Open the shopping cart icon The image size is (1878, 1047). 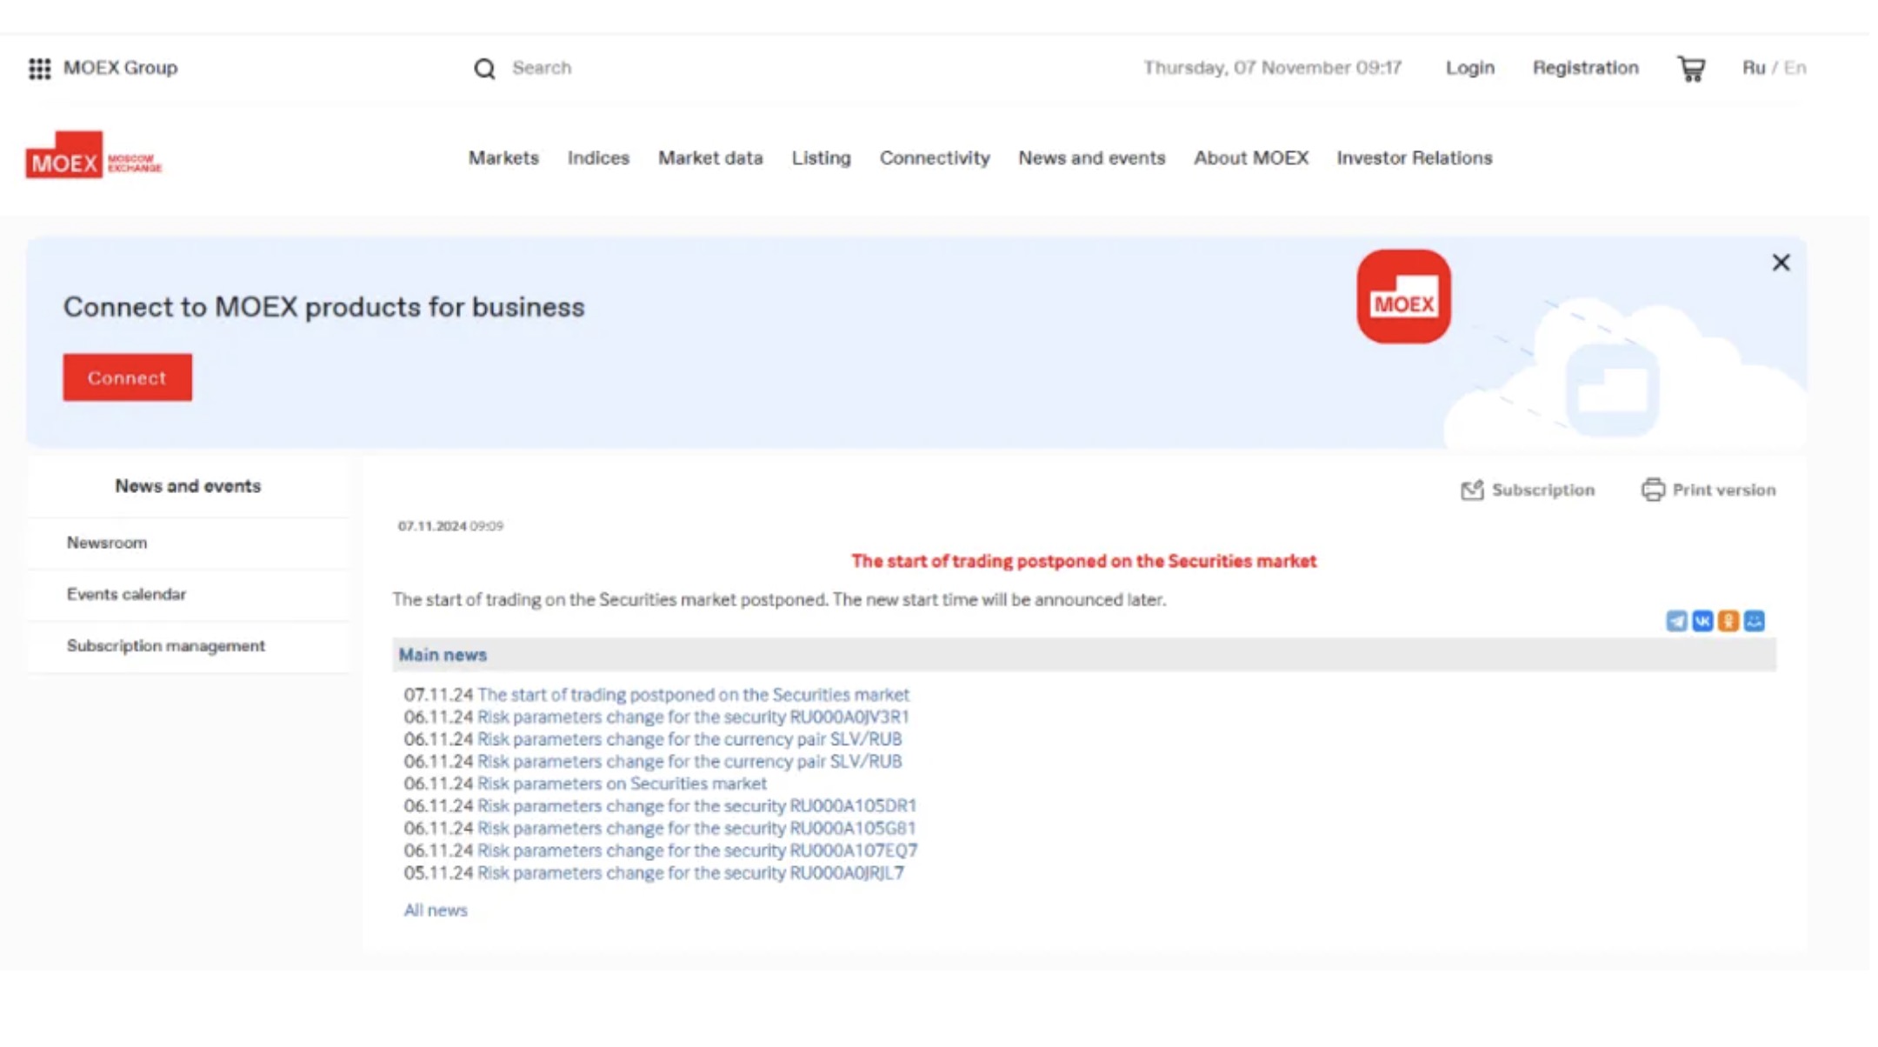coord(1691,69)
